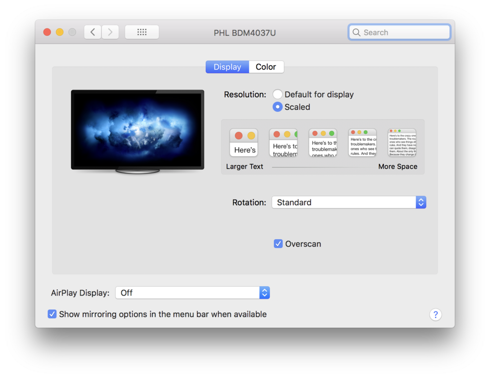Expand the AirPlay Display dropdown
The height and width of the screenshot is (378, 490).
click(192, 293)
